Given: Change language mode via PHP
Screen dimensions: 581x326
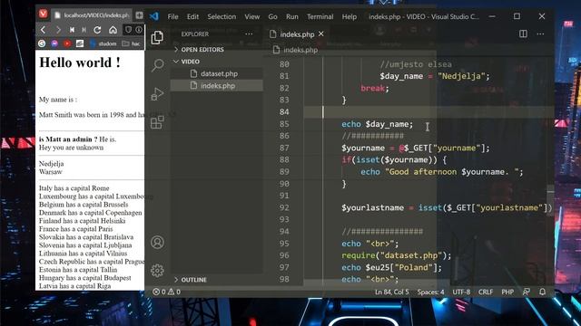Looking at the screenshot, I should pyautogui.click(x=507, y=292).
